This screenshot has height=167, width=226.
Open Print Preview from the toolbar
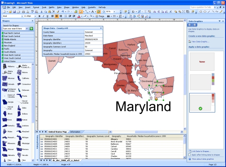[27, 12]
